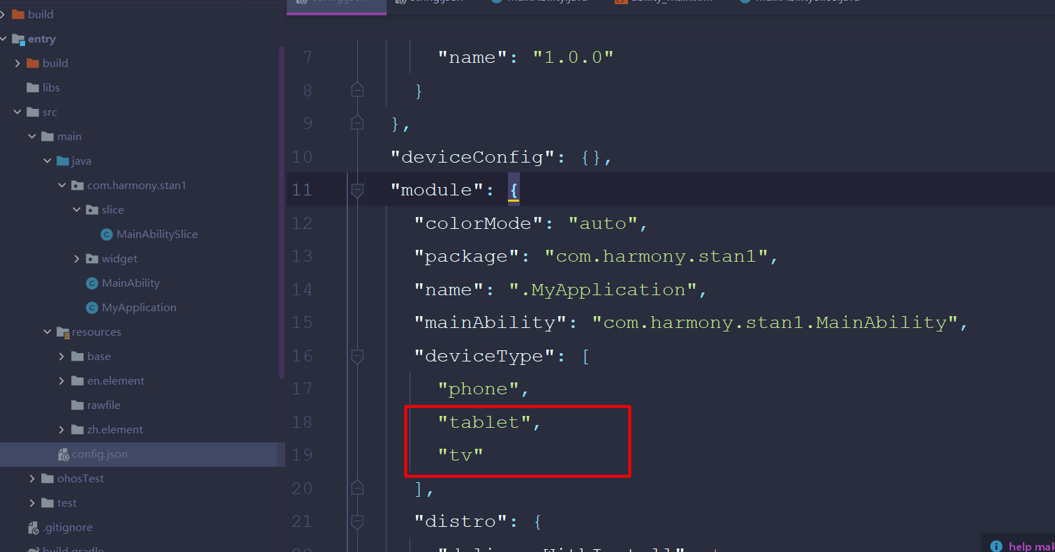Fold the deviceType array at line 16

click(357, 357)
